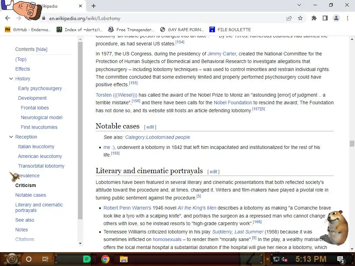
Task: Click the contents sidebar scrollbar thumb
Action: tap(80, 131)
